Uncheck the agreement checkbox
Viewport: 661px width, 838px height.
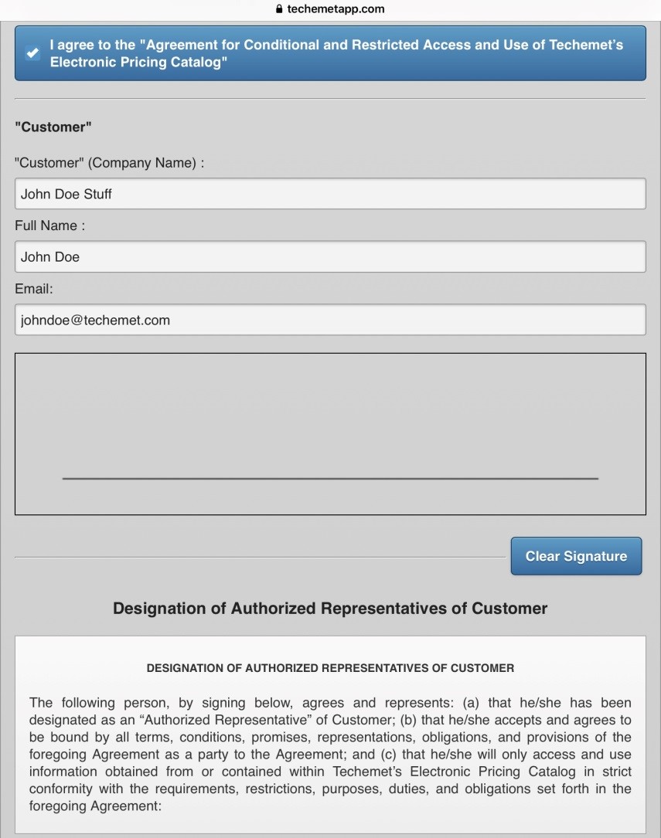coord(32,53)
